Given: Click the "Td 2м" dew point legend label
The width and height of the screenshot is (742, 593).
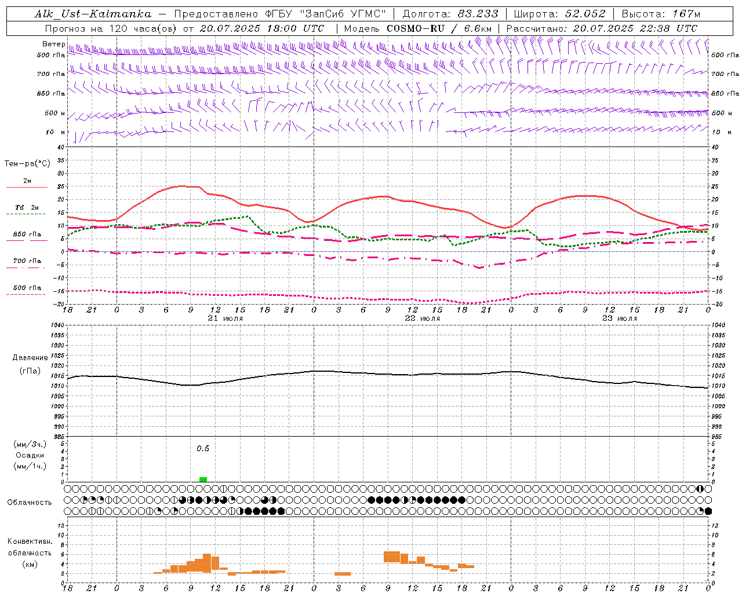Looking at the screenshot, I should pyautogui.click(x=27, y=207).
